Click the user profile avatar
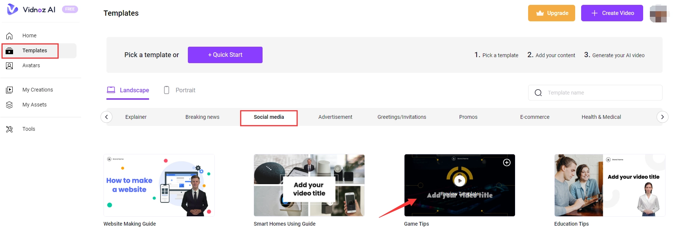 tap(658, 13)
